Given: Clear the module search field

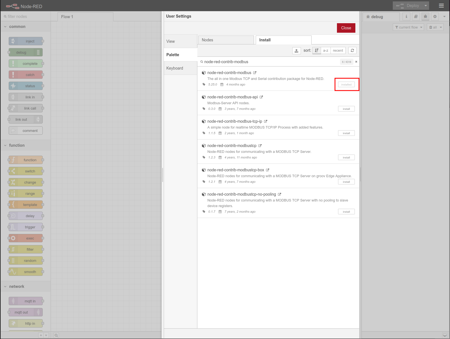Looking at the screenshot, I should (x=356, y=62).
